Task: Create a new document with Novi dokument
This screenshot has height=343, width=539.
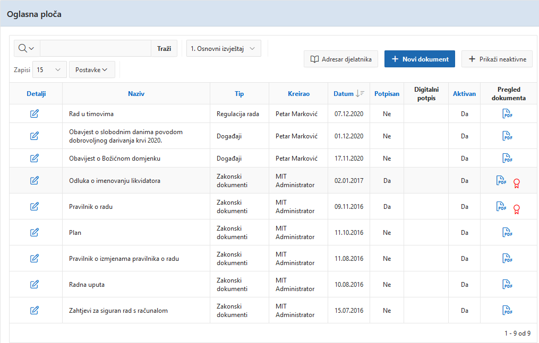Action: click(420, 59)
